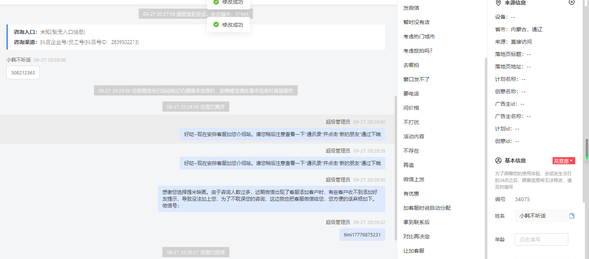Select quick reply 问价格
Screen dimensions: 589x259
tap(411, 108)
